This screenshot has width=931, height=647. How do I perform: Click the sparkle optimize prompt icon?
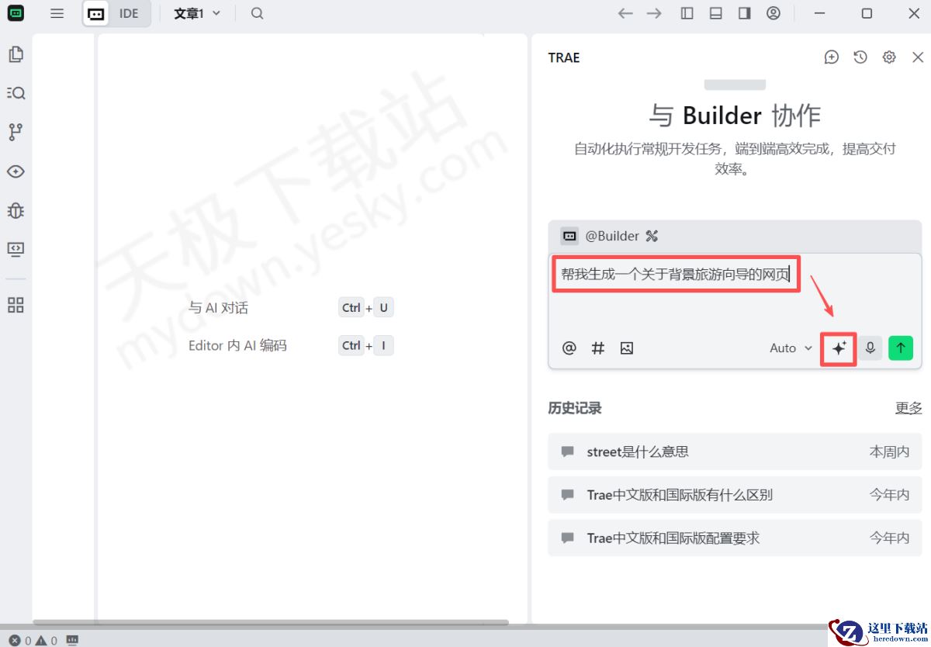(x=839, y=348)
